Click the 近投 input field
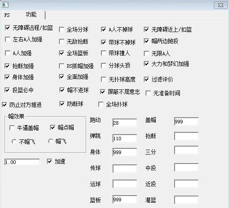 [186, 184]
